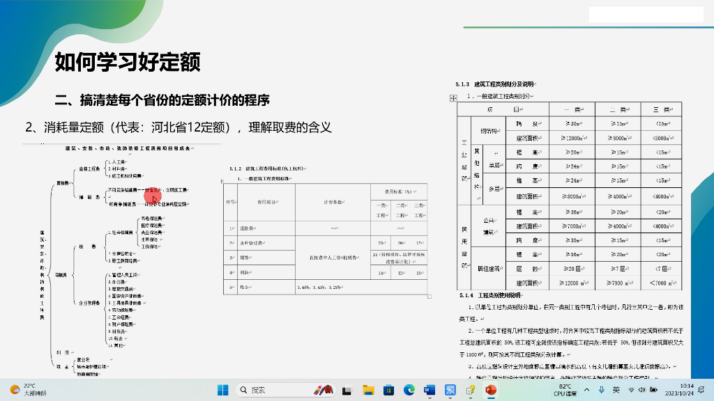The width and height of the screenshot is (714, 401).
Task: Open File Explorer from the taskbar
Action: click(x=368, y=390)
